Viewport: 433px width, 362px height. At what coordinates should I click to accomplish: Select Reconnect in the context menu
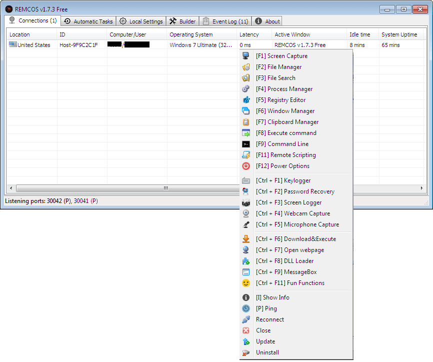(296, 319)
